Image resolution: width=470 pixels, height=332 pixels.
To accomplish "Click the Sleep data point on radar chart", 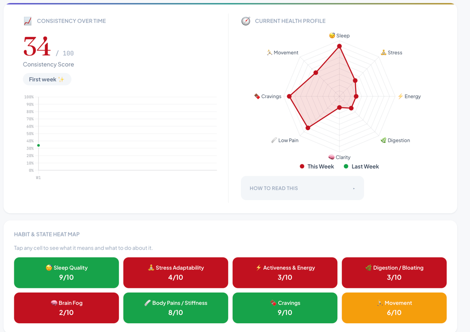I will point(339,46).
